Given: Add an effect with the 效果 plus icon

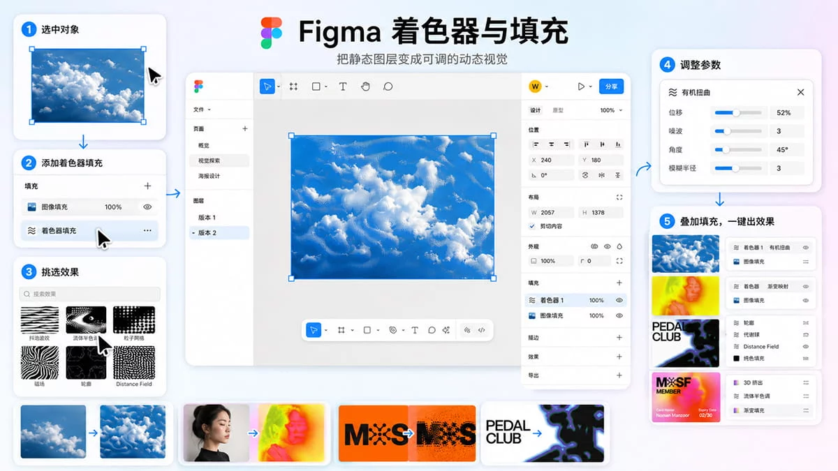Looking at the screenshot, I should pyautogui.click(x=619, y=357).
